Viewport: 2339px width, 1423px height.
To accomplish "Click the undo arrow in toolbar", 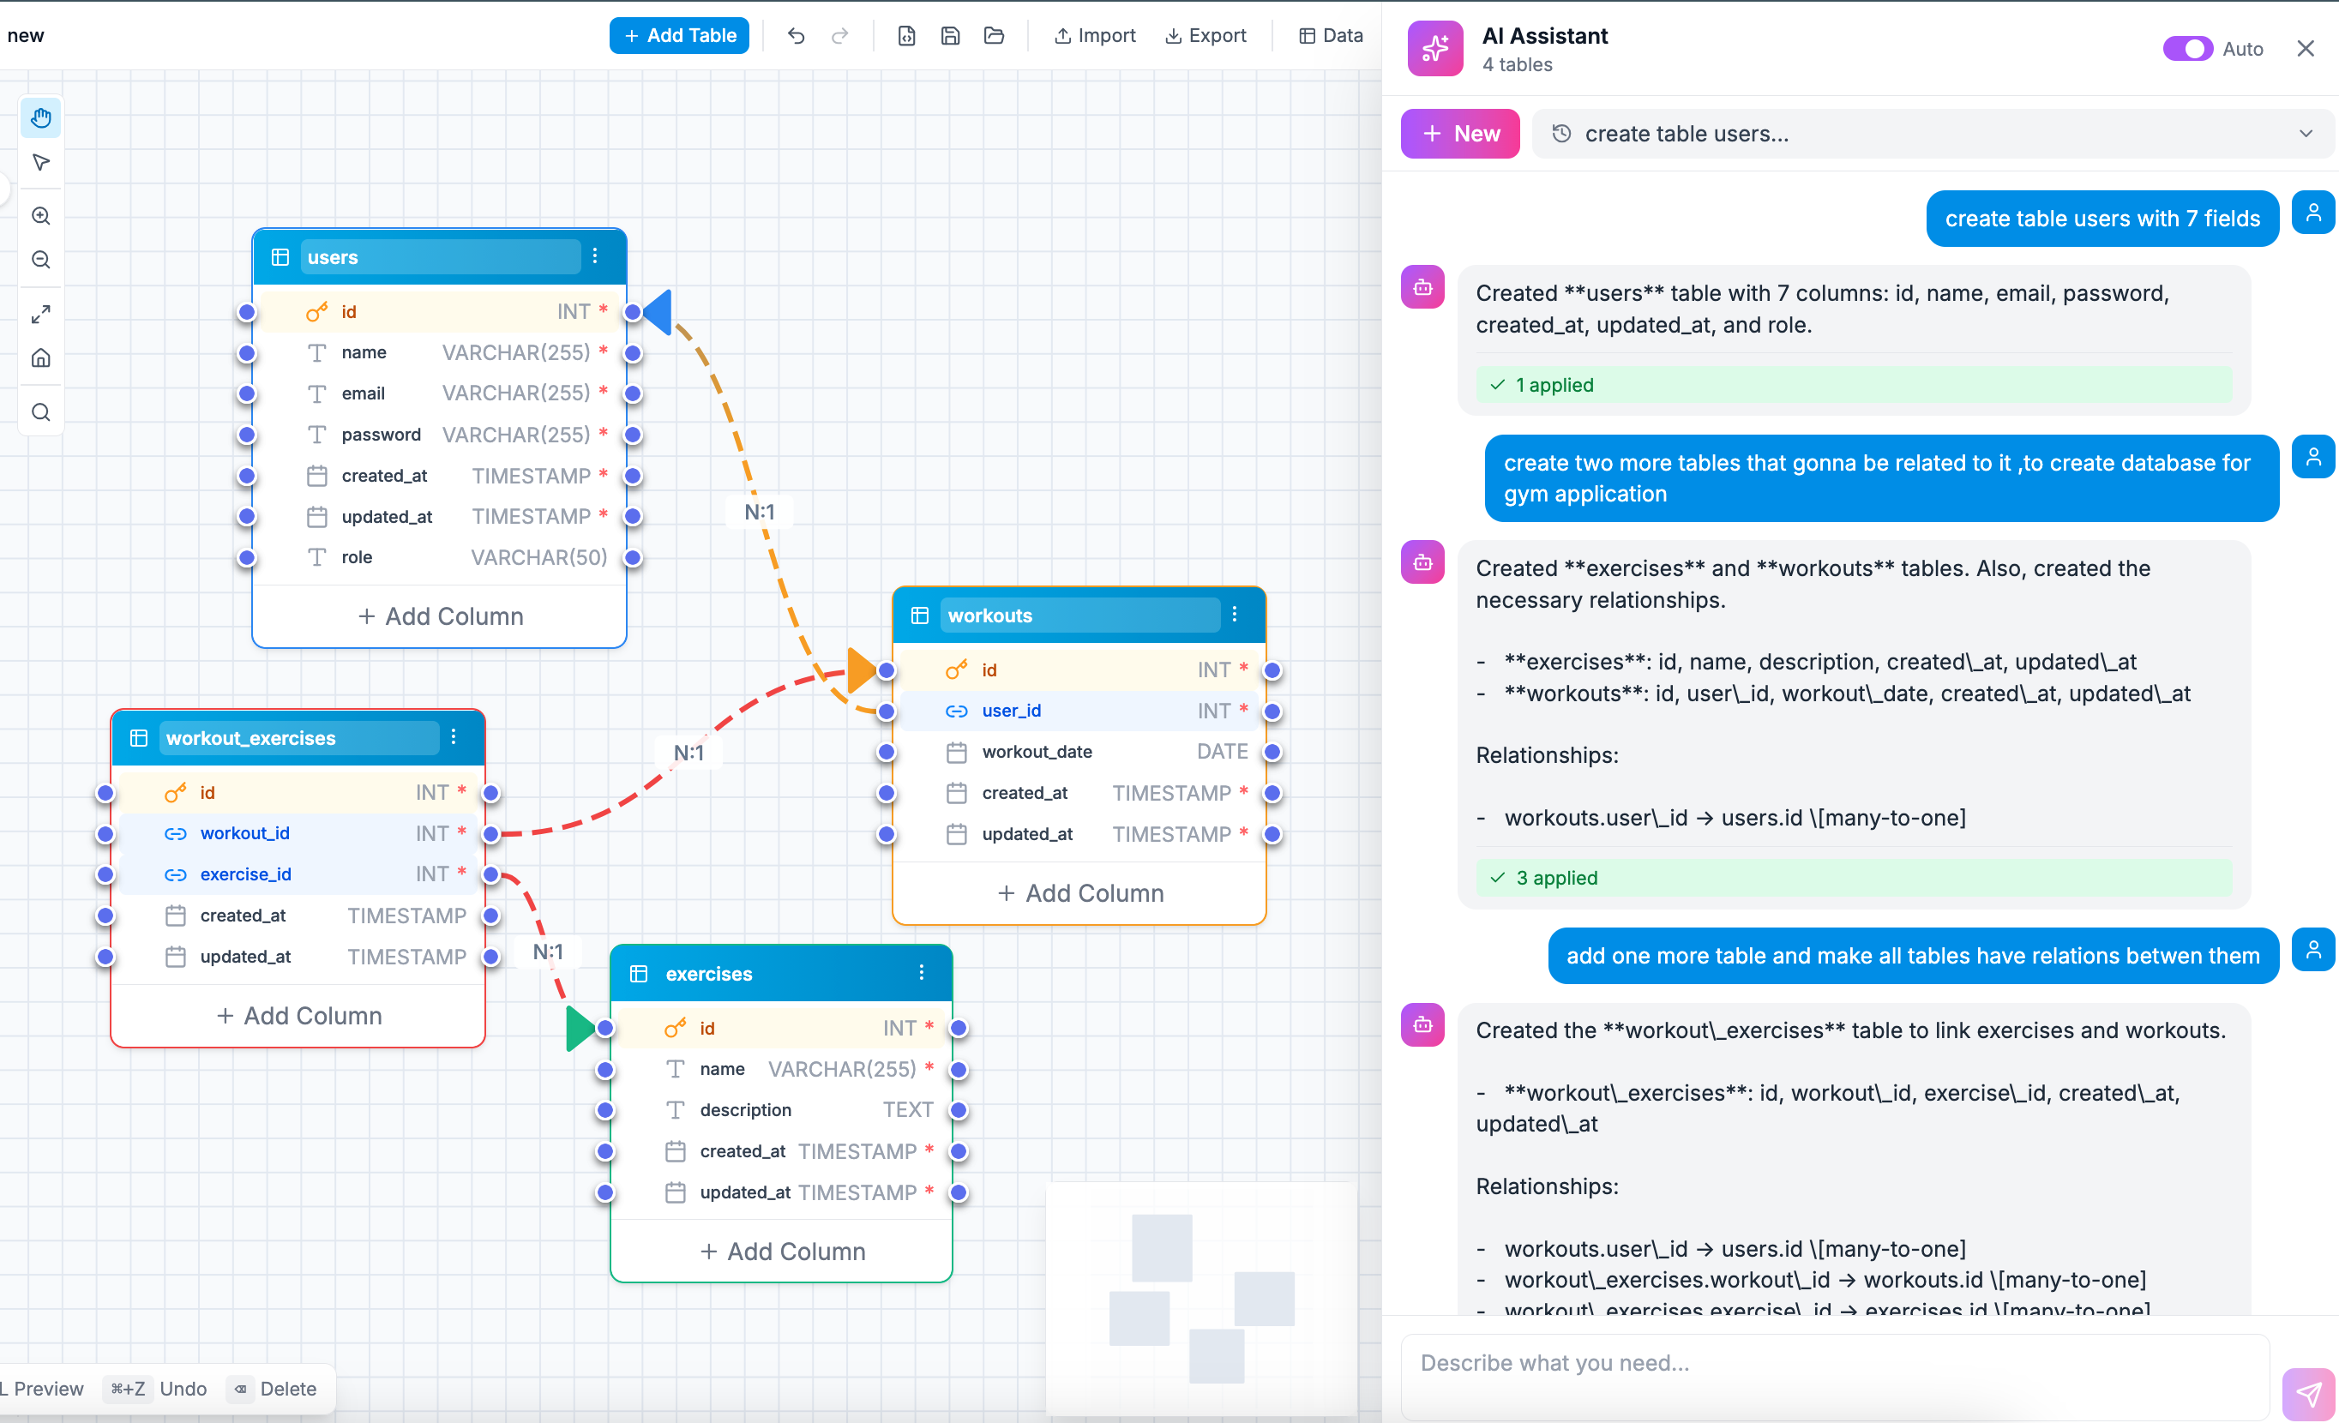I will (796, 36).
